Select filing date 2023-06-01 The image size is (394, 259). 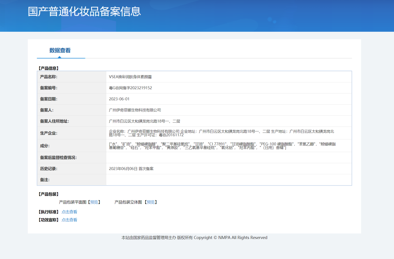pyautogui.click(x=119, y=99)
